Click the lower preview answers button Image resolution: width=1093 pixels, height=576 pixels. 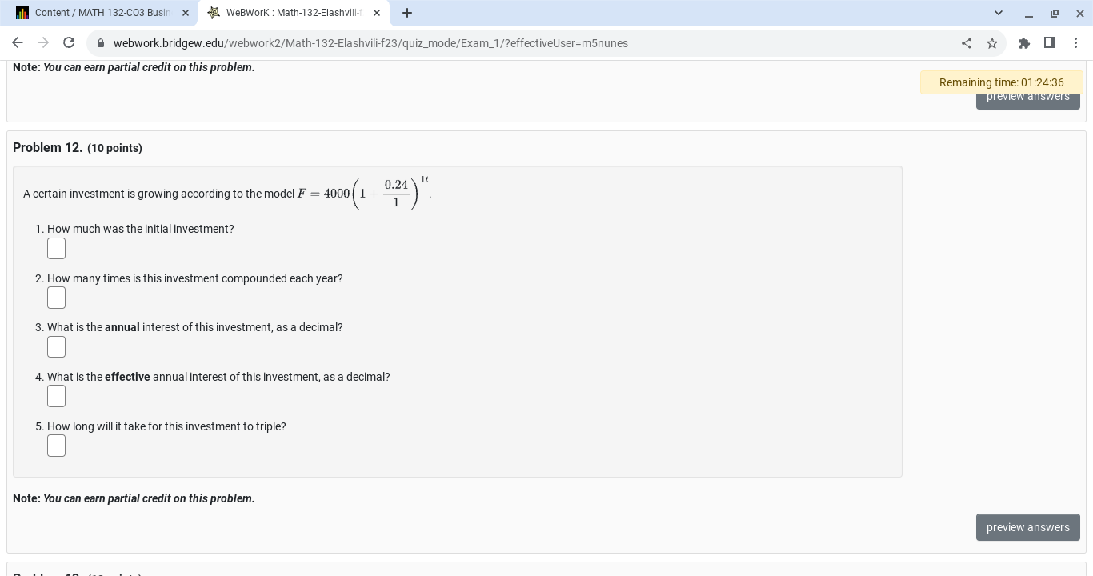tap(1028, 527)
